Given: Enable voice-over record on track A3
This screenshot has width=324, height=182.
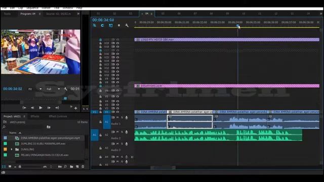Looking at the screenshot, I should point(127,144).
